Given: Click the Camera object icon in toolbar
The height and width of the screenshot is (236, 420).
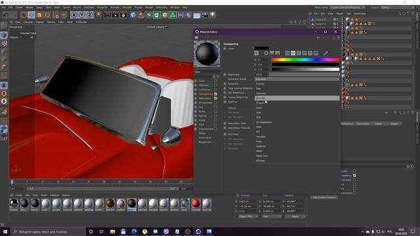Looking at the screenshot, I should [x=204, y=15].
